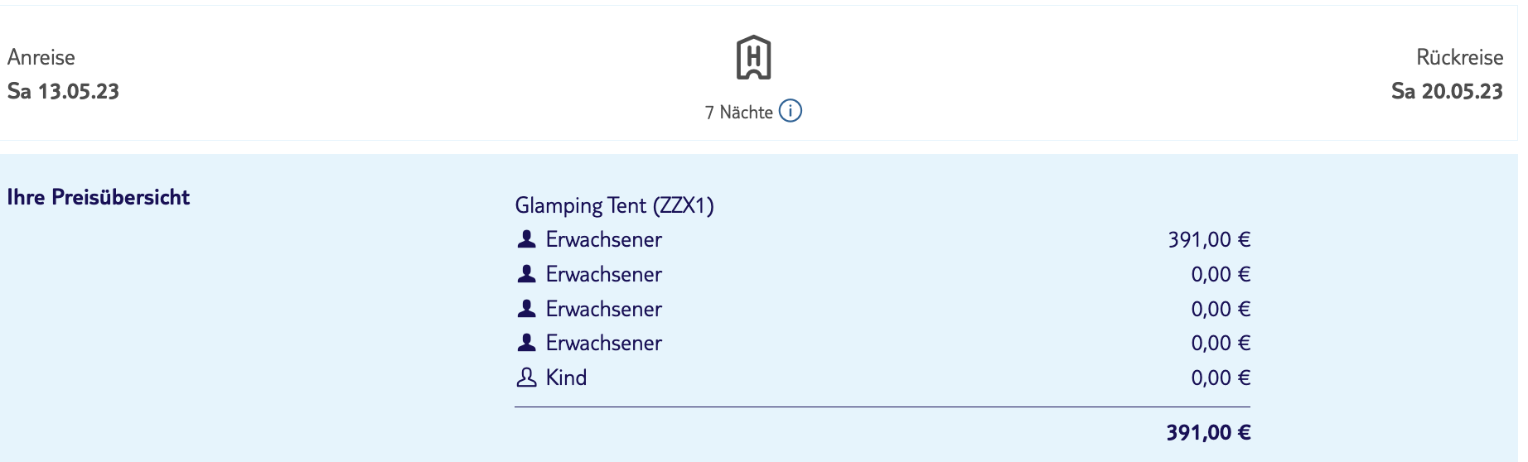
Task: Click the return date Sa 20.05.23
Action: tap(1447, 91)
